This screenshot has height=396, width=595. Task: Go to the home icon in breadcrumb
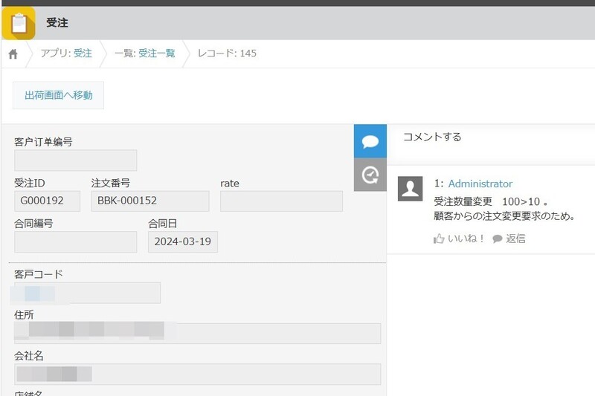(13, 53)
